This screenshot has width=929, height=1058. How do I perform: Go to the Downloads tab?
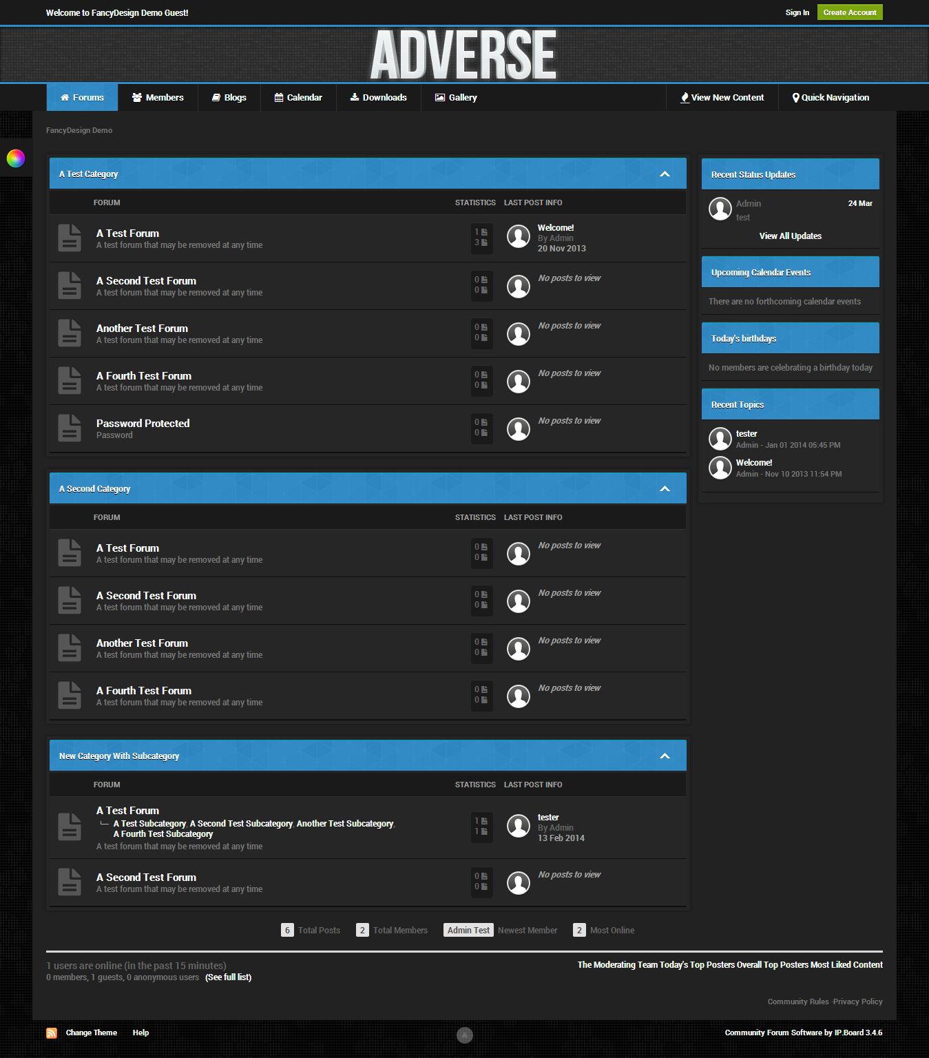pyautogui.click(x=378, y=98)
